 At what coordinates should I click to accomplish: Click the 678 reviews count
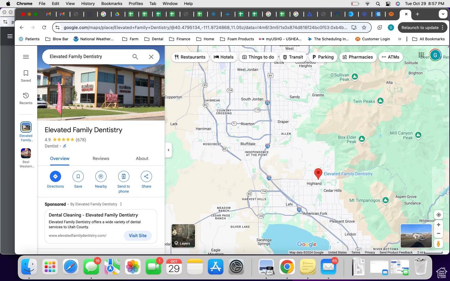click(x=81, y=140)
